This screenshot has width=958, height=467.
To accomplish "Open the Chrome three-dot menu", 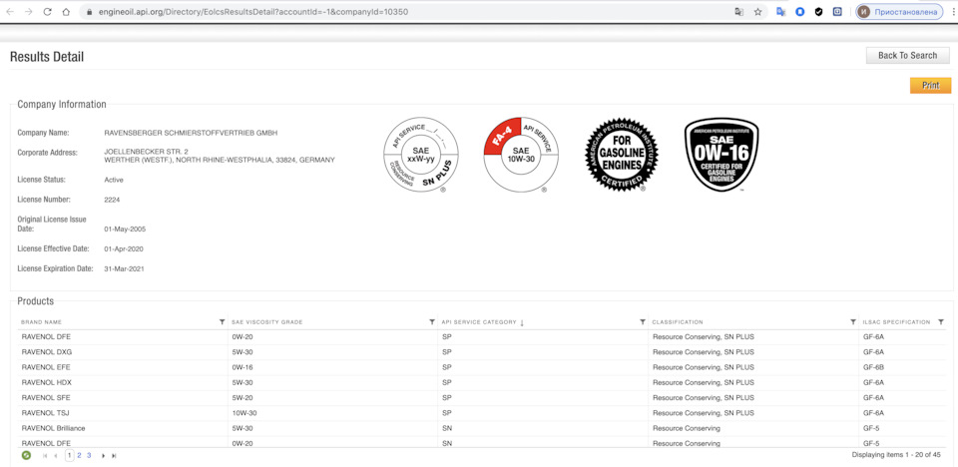I will click(x=953, y=12).
